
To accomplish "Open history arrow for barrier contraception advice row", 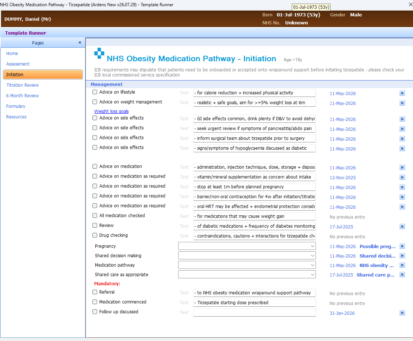I will coord(402,197).
